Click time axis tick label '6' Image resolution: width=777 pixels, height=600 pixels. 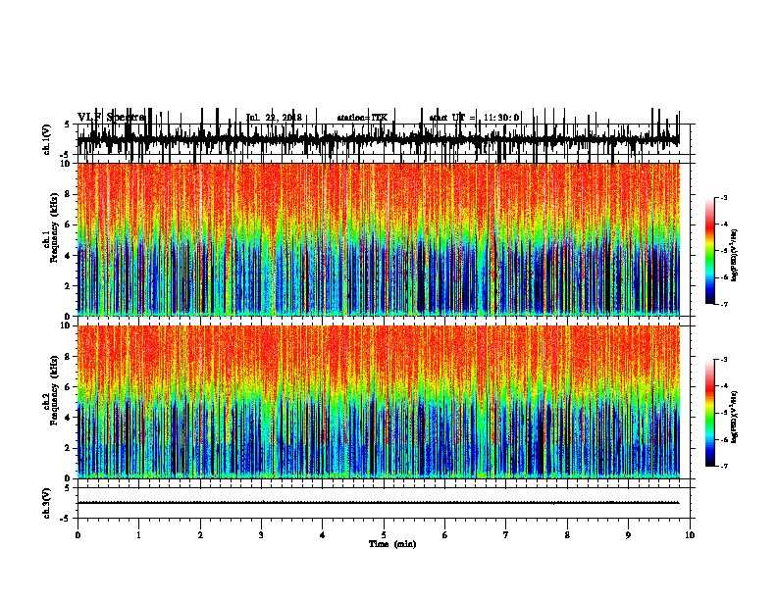[x=445, y=534]
